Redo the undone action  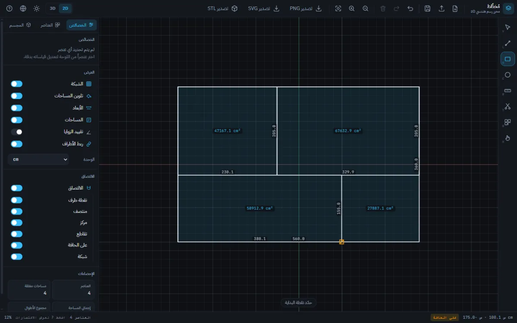pyautogui.click(x=396, y=9)
